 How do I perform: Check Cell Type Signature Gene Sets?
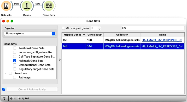(15, 56)
